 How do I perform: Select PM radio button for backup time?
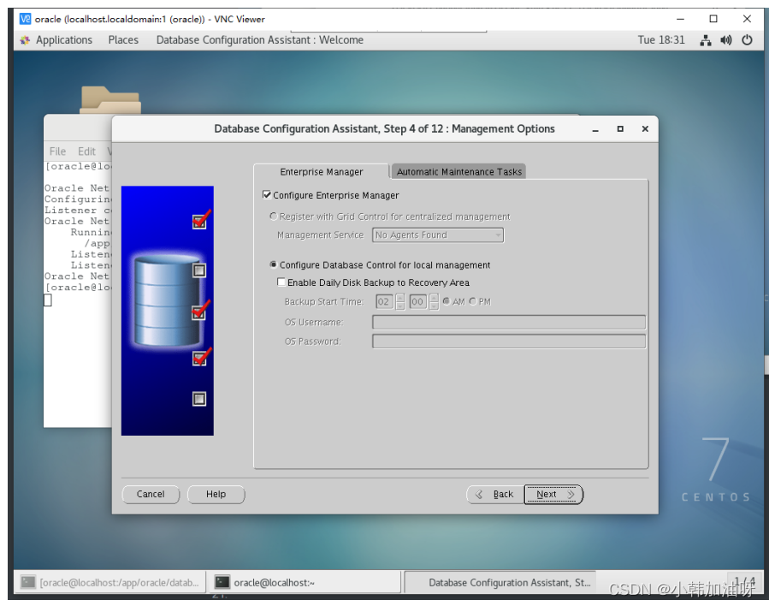coord(473,301)
